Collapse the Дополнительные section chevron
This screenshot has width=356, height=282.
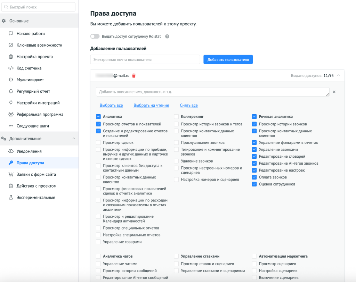coord(74,138)
